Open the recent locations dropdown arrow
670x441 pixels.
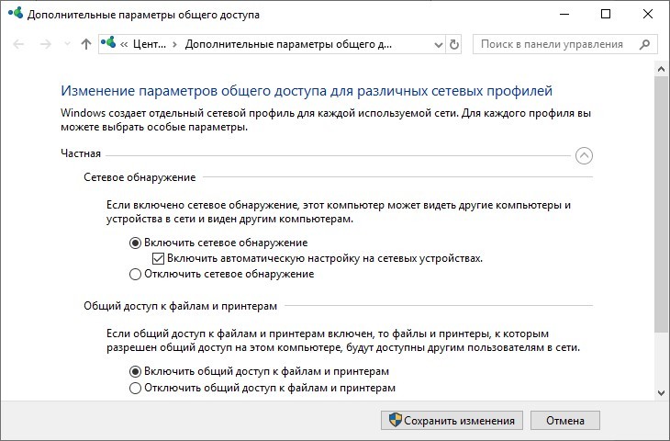point(66,44)
